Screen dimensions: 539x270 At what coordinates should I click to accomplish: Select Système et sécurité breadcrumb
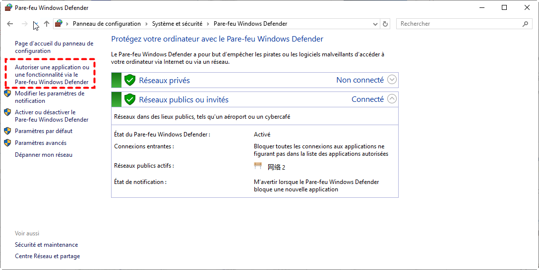tap(177, 24)
